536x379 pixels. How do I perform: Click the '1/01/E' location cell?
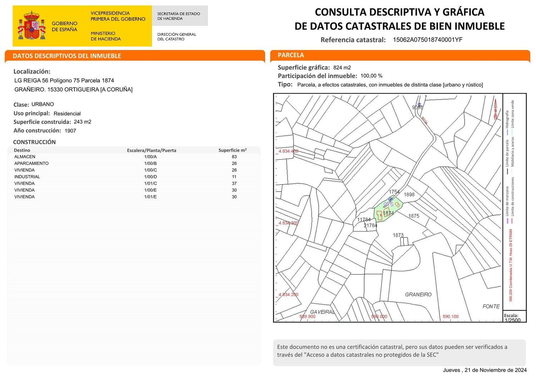(x=150, y=197)
